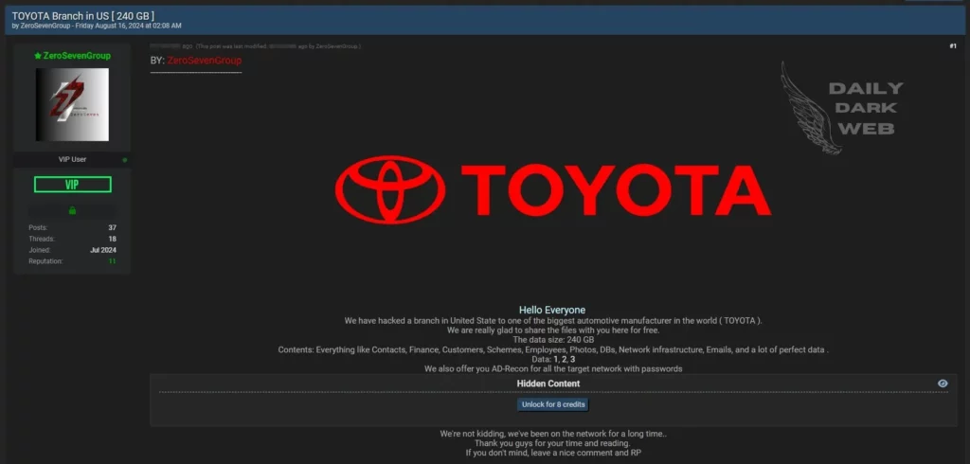The height and width of the screenshot is (464, 970).
Task: Click the Hidden Content header
Action: pos(548,384)
